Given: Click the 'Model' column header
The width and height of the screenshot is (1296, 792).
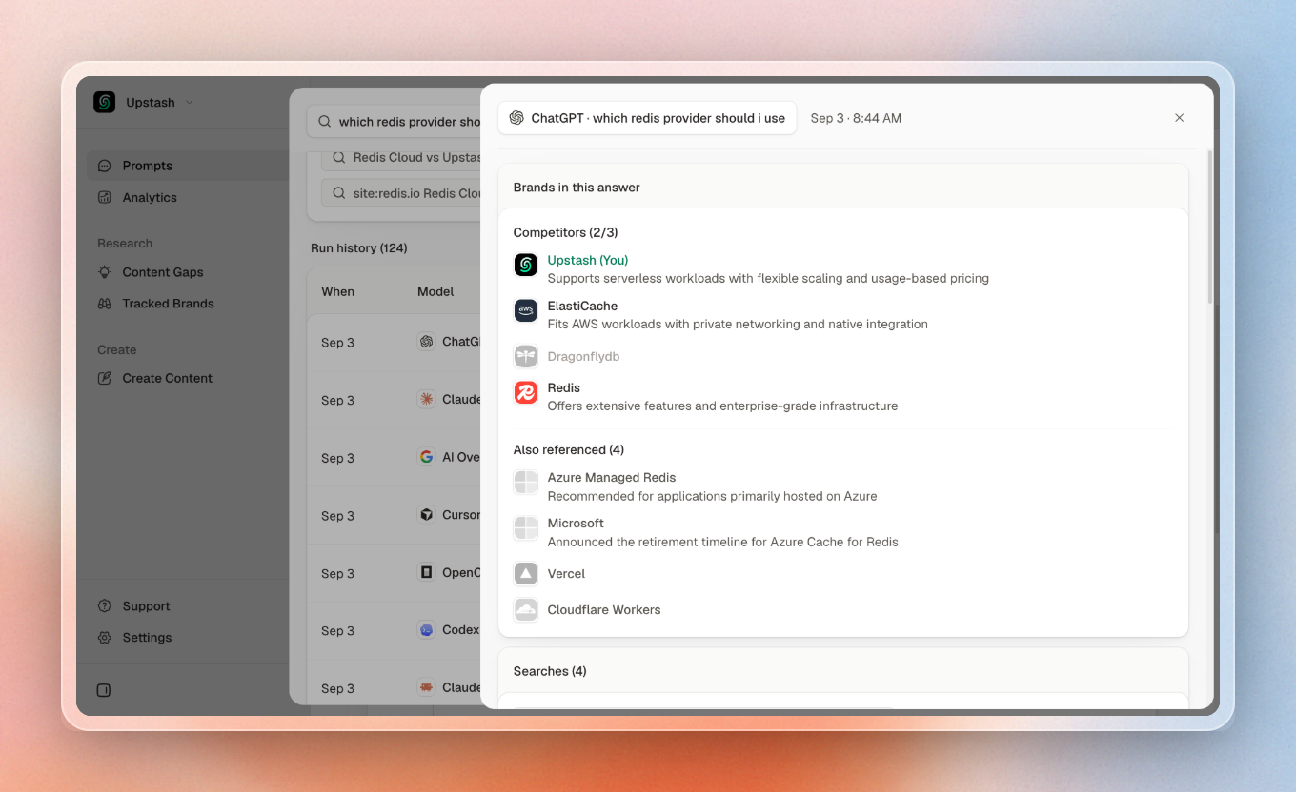Looking at the screenshot, I should tap(435, 291).
